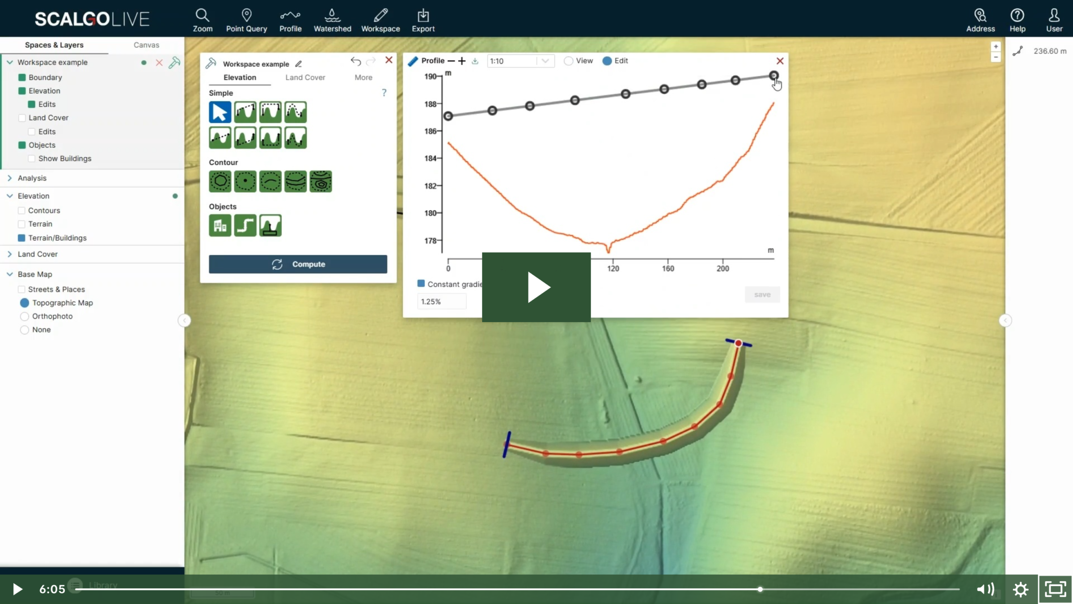Toggle Constant gradient checkbox
This screenshot has height=604, width=1073.
tap(421, 283)
